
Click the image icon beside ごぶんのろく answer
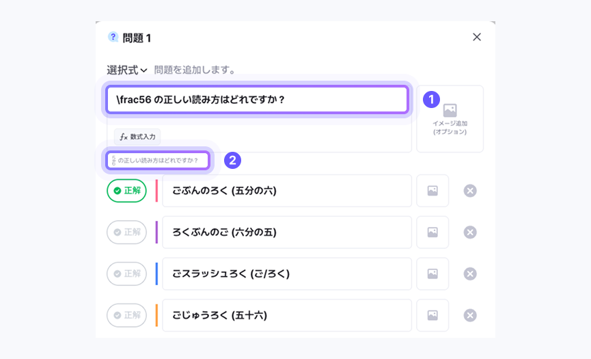[x=432, y=191]
